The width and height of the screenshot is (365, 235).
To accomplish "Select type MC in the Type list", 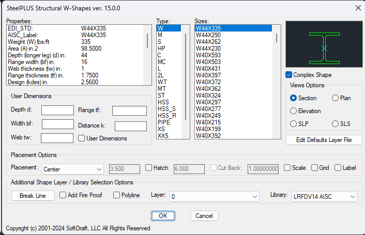I will tap(169, 62).
